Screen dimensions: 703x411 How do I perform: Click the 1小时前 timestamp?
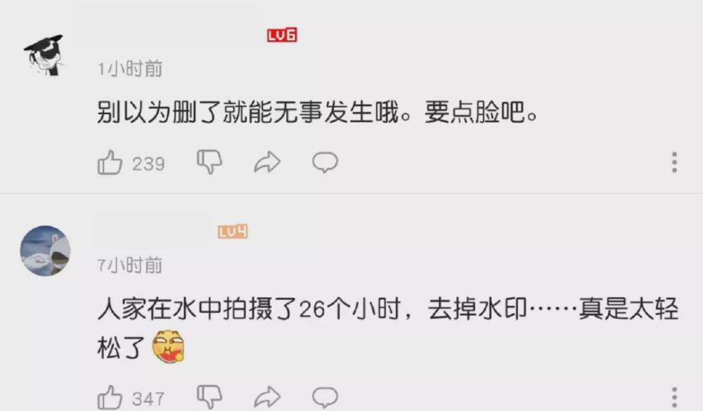click(130, 69)
